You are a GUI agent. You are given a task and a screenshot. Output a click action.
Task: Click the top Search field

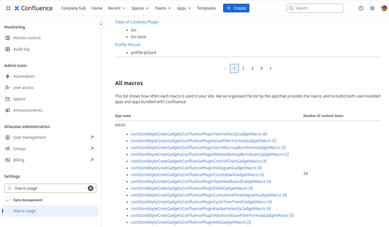coord(315,8)
